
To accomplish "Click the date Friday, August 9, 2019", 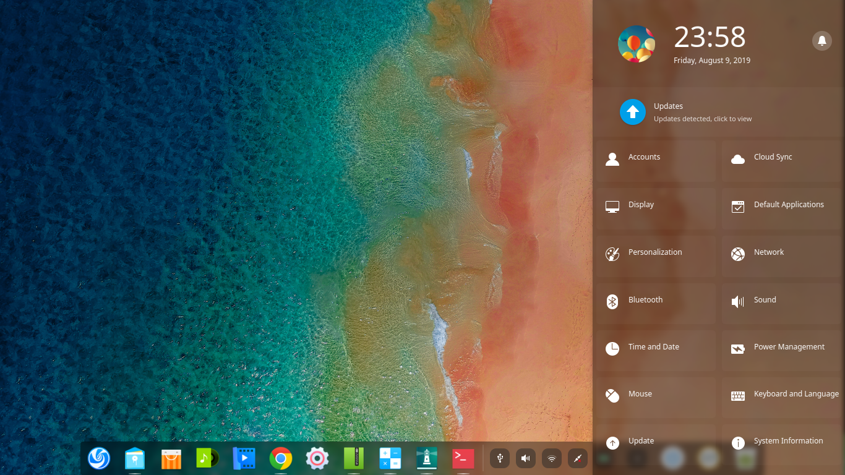I will [712, 61].
